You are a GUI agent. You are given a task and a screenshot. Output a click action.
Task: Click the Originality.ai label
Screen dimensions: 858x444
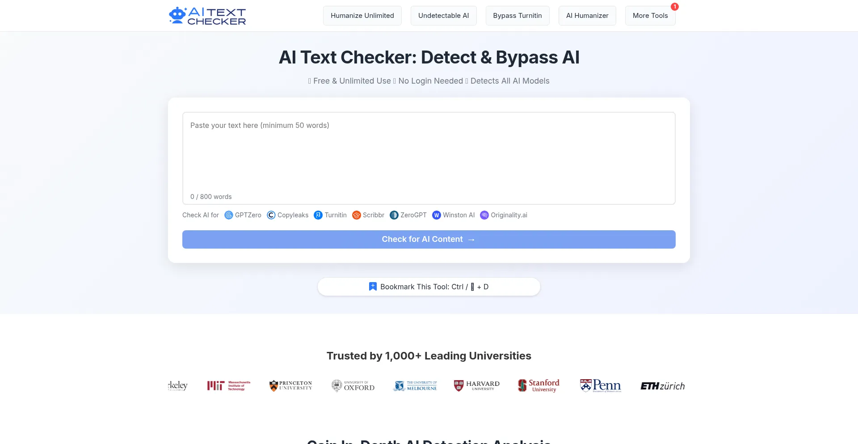point(509,215)
